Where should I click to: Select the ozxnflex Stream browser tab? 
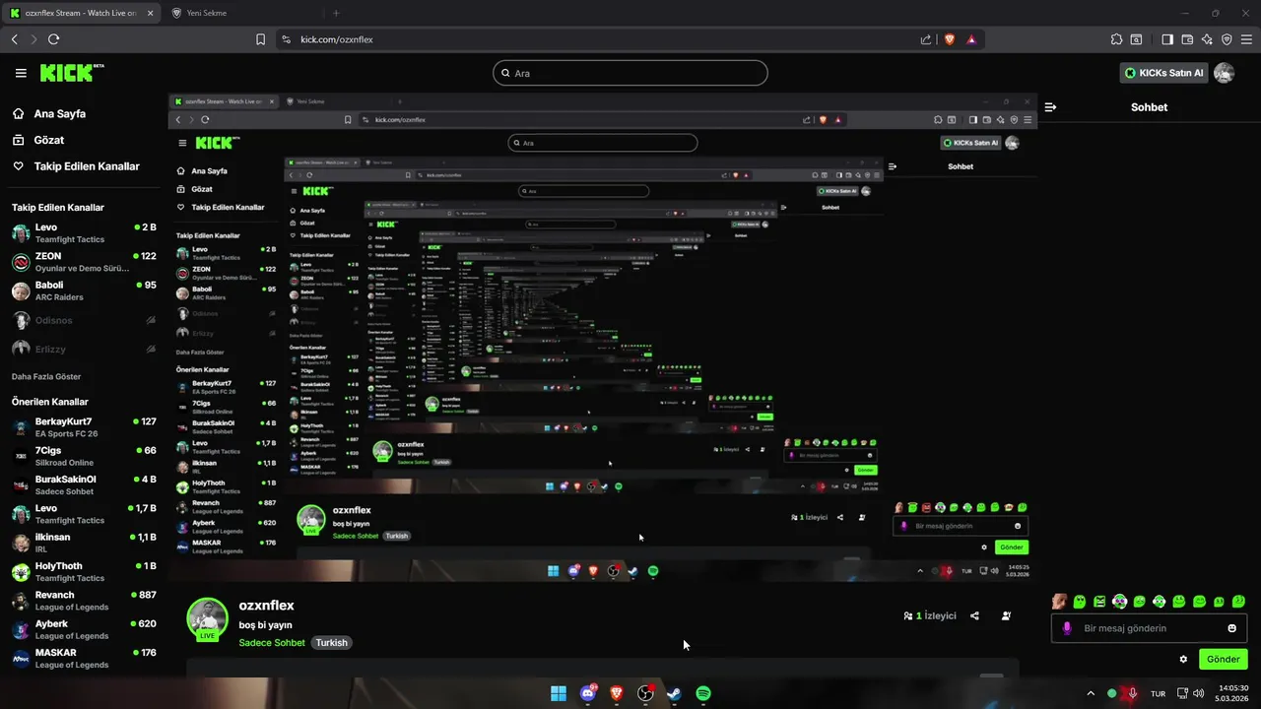pos(83,13)
